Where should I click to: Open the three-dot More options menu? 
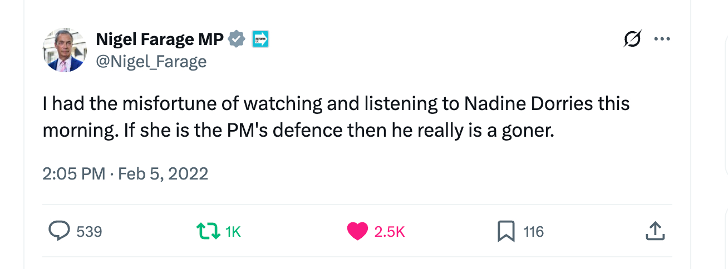(662, 39)
